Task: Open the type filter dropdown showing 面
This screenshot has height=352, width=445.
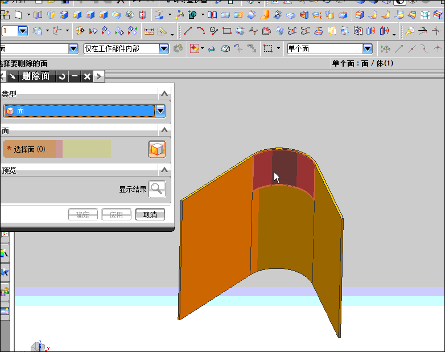Action: coord(73,49)
